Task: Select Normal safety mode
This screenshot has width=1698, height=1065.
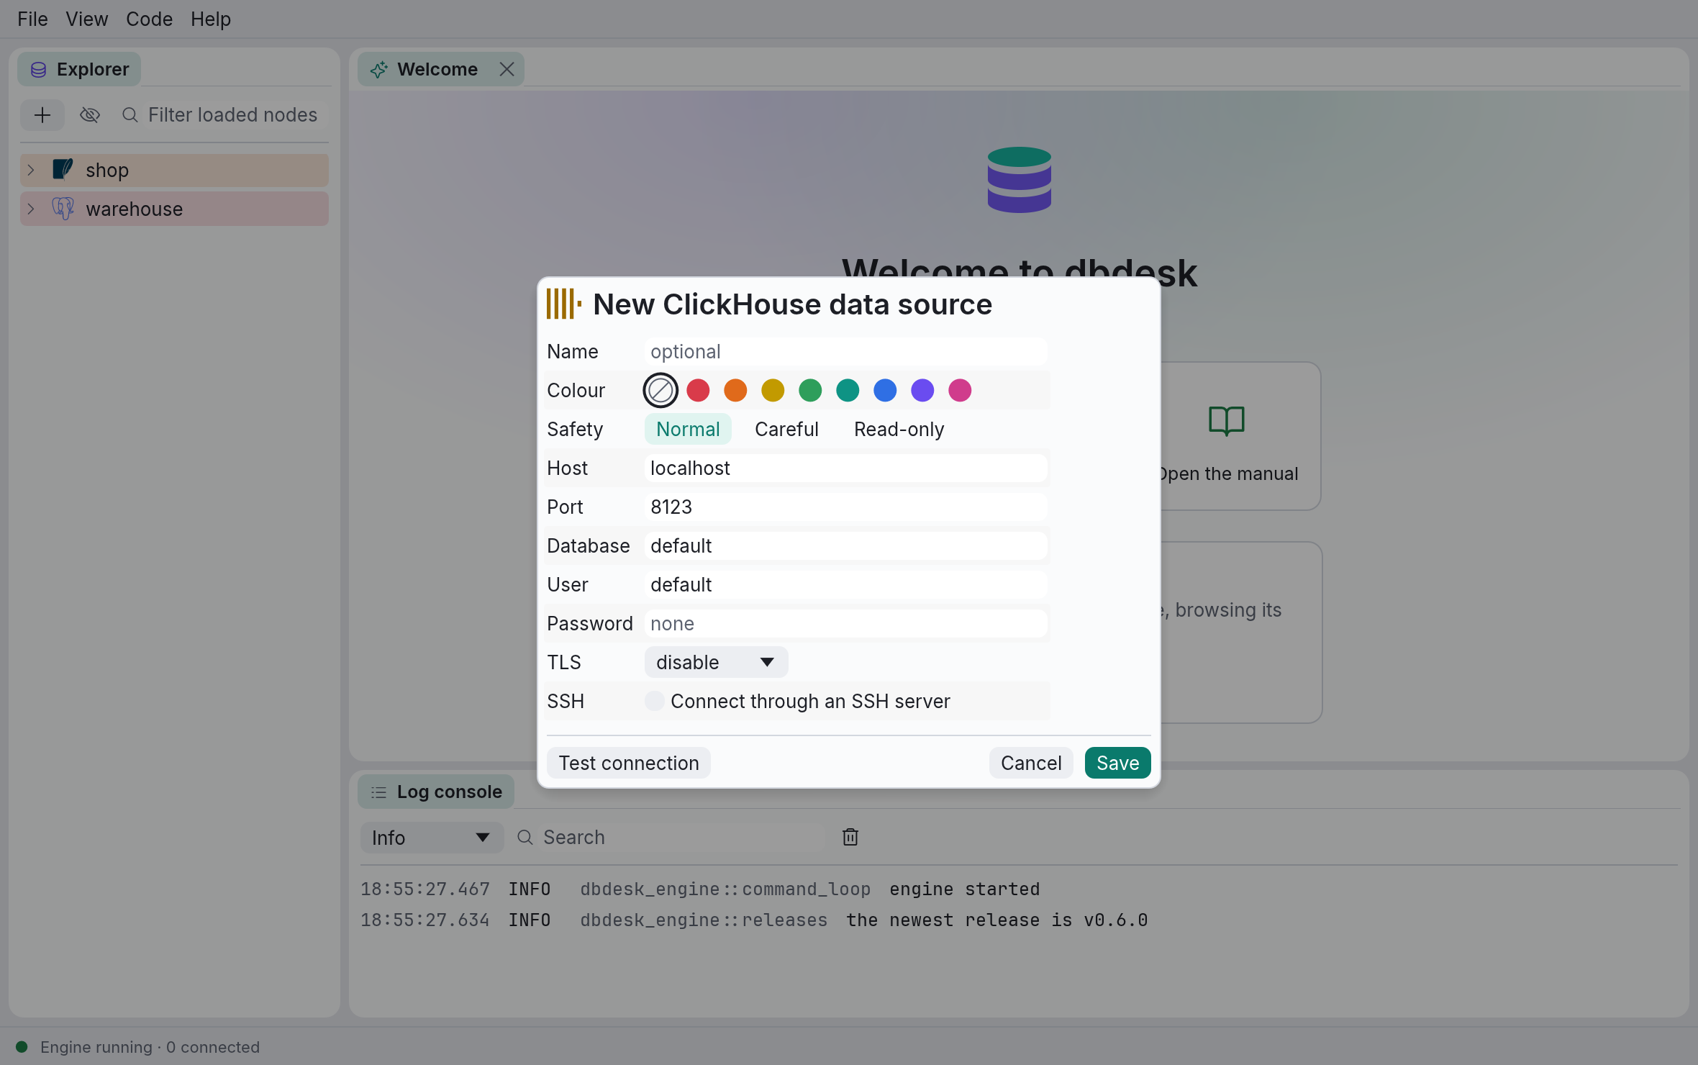Action: click(688, 429)
